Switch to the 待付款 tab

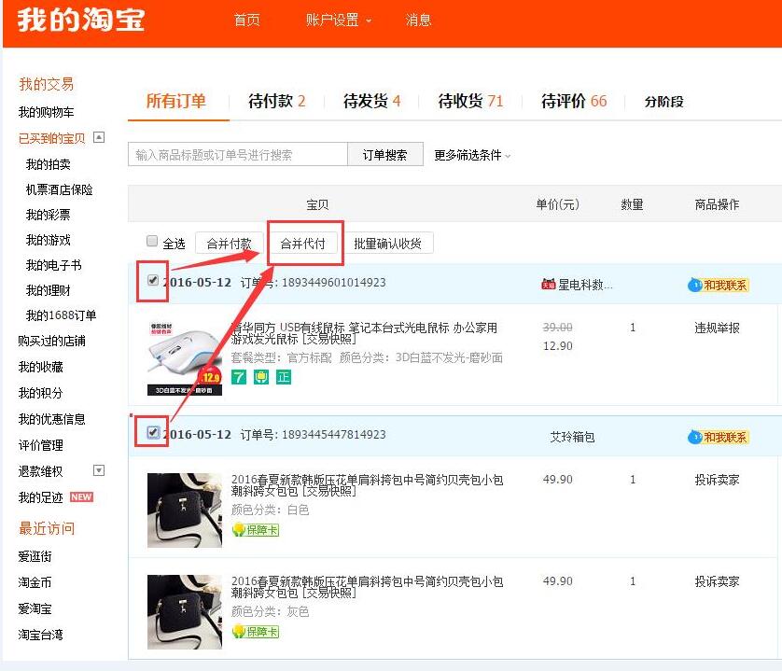(x=276, y=102)
